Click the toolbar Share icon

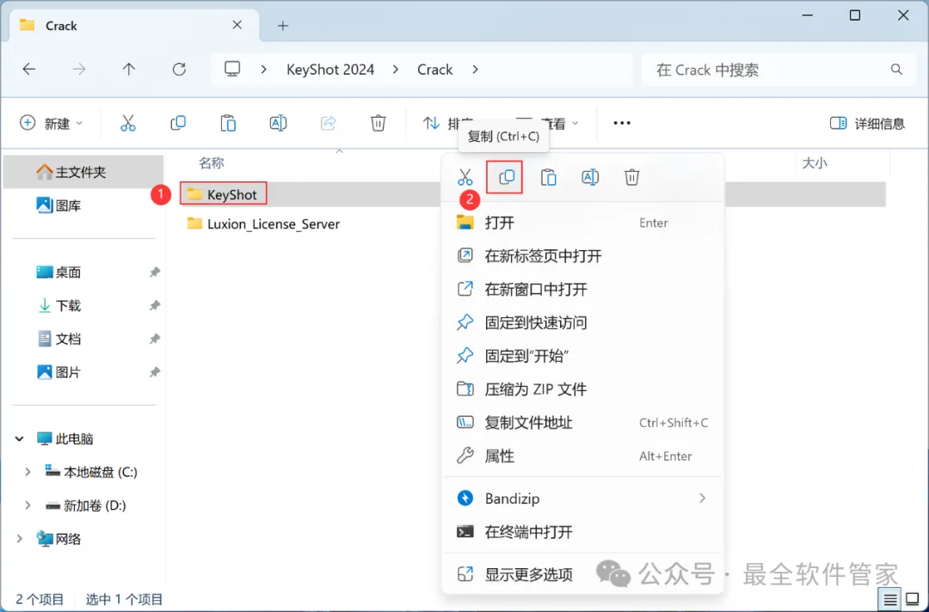(329, 123)
